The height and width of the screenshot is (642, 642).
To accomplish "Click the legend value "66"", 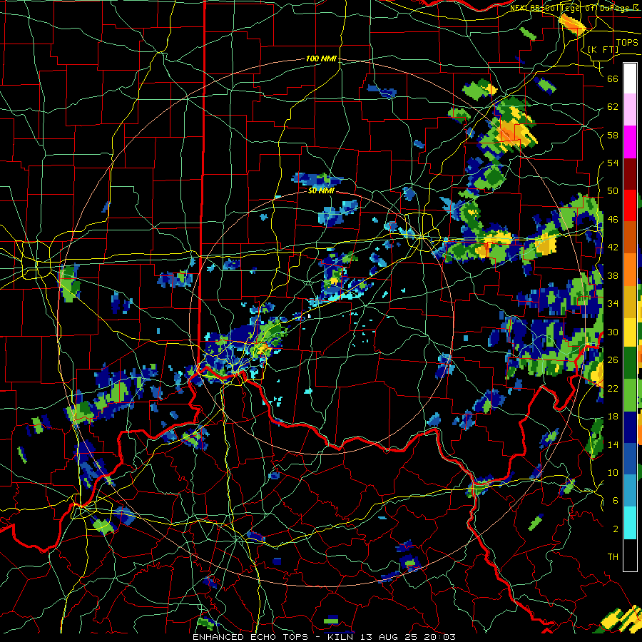I will [613, 78].
